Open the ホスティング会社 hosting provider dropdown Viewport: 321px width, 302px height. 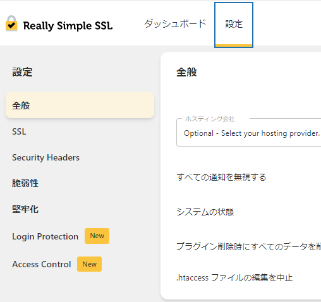(249, 133)
